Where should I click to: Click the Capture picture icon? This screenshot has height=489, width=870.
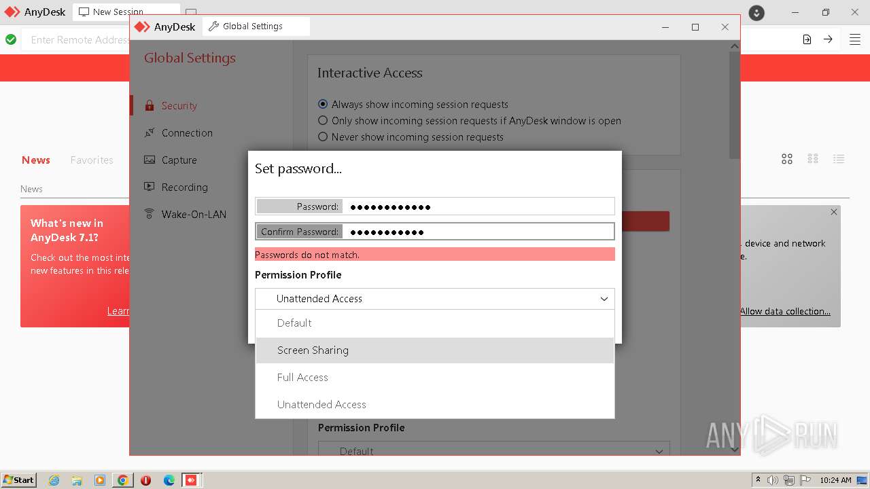[149, 160]
